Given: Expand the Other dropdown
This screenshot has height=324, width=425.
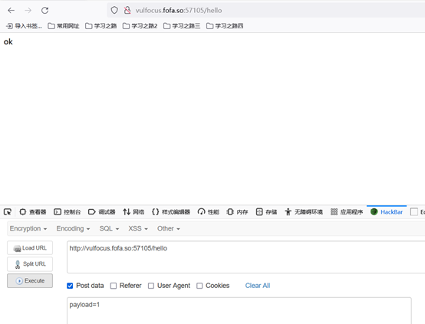Looking at the screenshot, I should (x=168, y=229).
